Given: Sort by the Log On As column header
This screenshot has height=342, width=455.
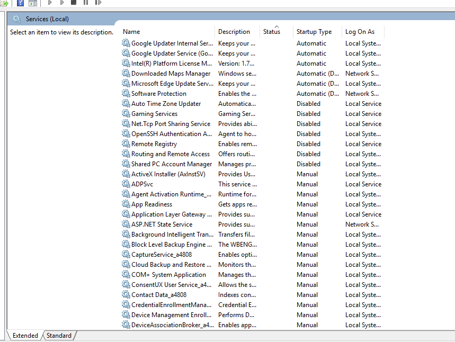Looking at the screenshot, I should tap(363, 32).
